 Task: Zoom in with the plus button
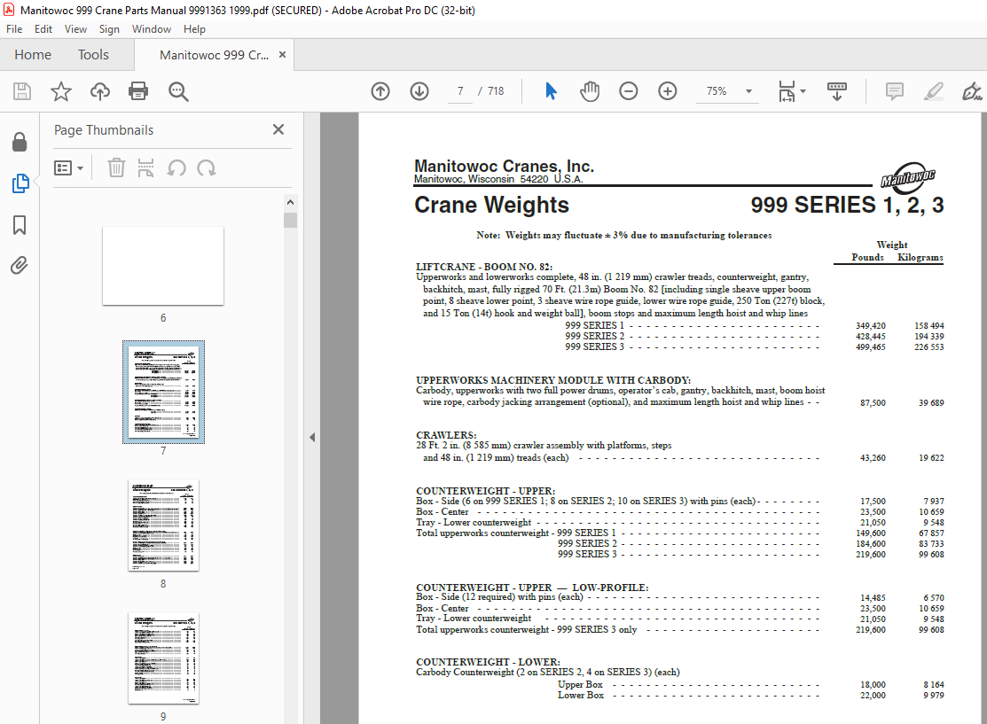point(667,91)
